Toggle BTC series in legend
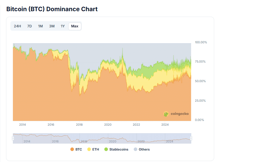253x162 pixels. coord(79,149)
